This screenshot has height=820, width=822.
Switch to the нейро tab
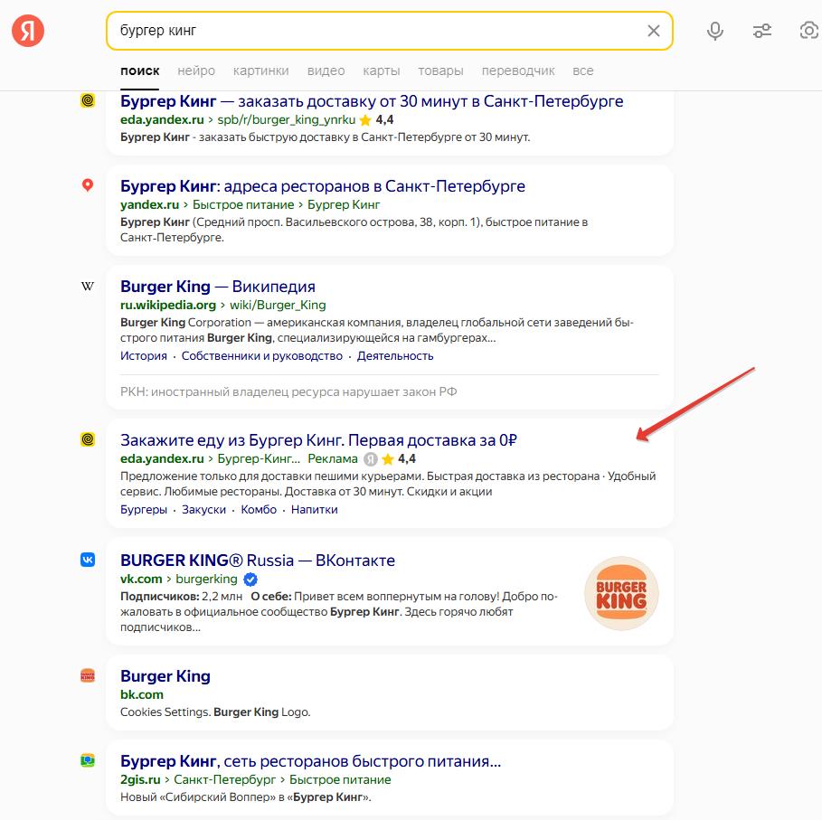pos(196,71)
